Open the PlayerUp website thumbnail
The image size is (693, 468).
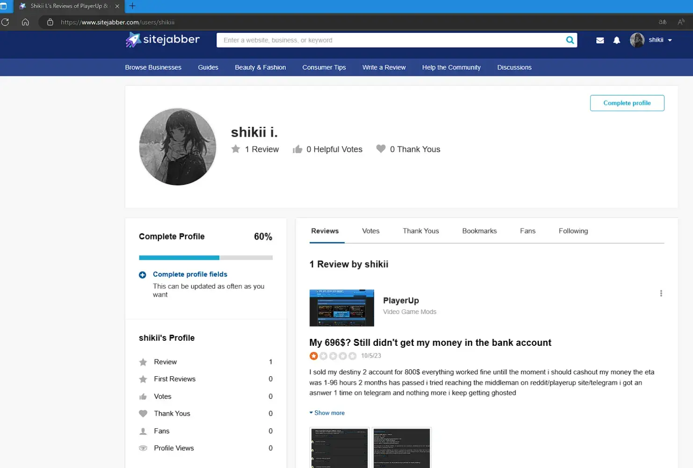tap(341, 308)
